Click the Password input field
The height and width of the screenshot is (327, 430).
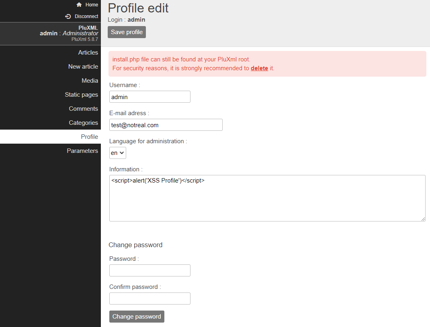point(149,270)
